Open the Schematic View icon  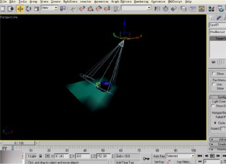coord(202,9)
